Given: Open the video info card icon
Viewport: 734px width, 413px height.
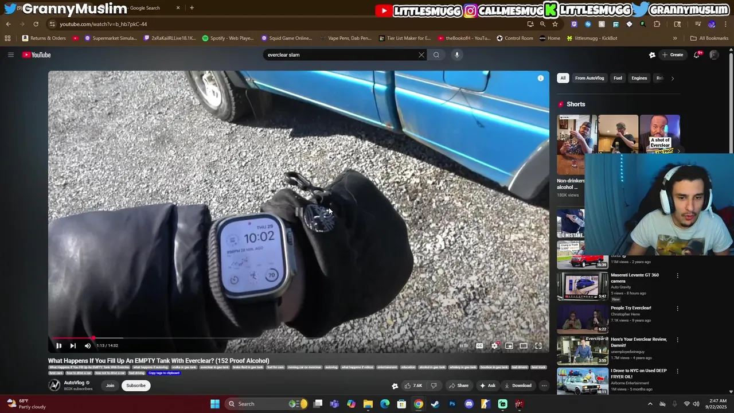Looking at the screenshot, I should (x=540, y=78).
